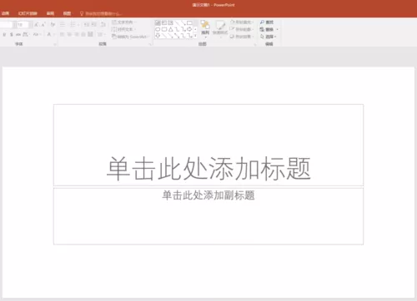417x301 pixels.
Task: Select the triangle shape in gallery
Action: point(171,29)
